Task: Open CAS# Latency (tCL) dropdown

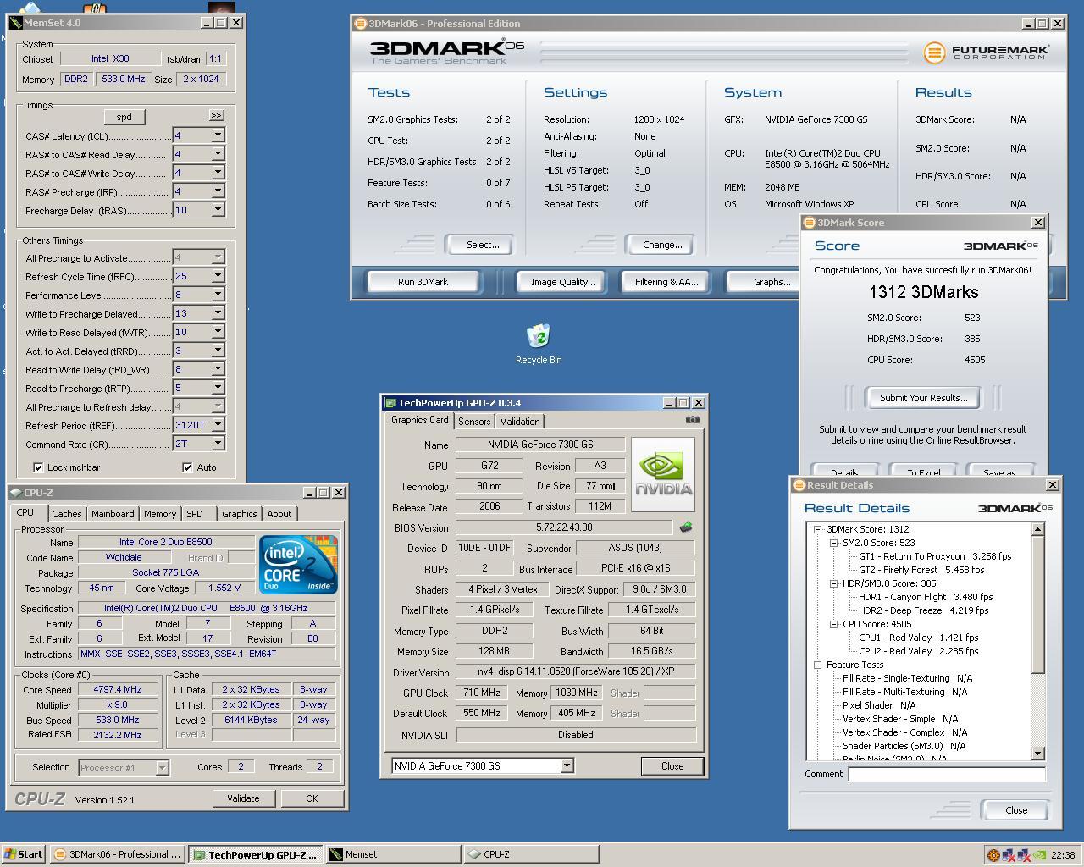Action: click(x=218, y=135)
